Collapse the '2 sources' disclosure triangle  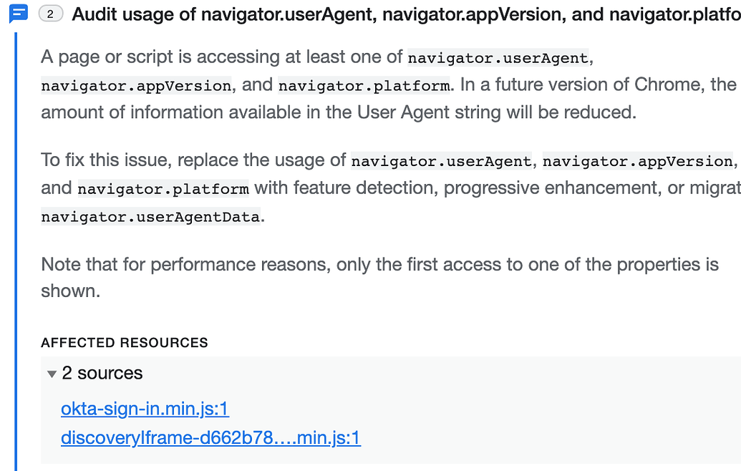[52, 374]
